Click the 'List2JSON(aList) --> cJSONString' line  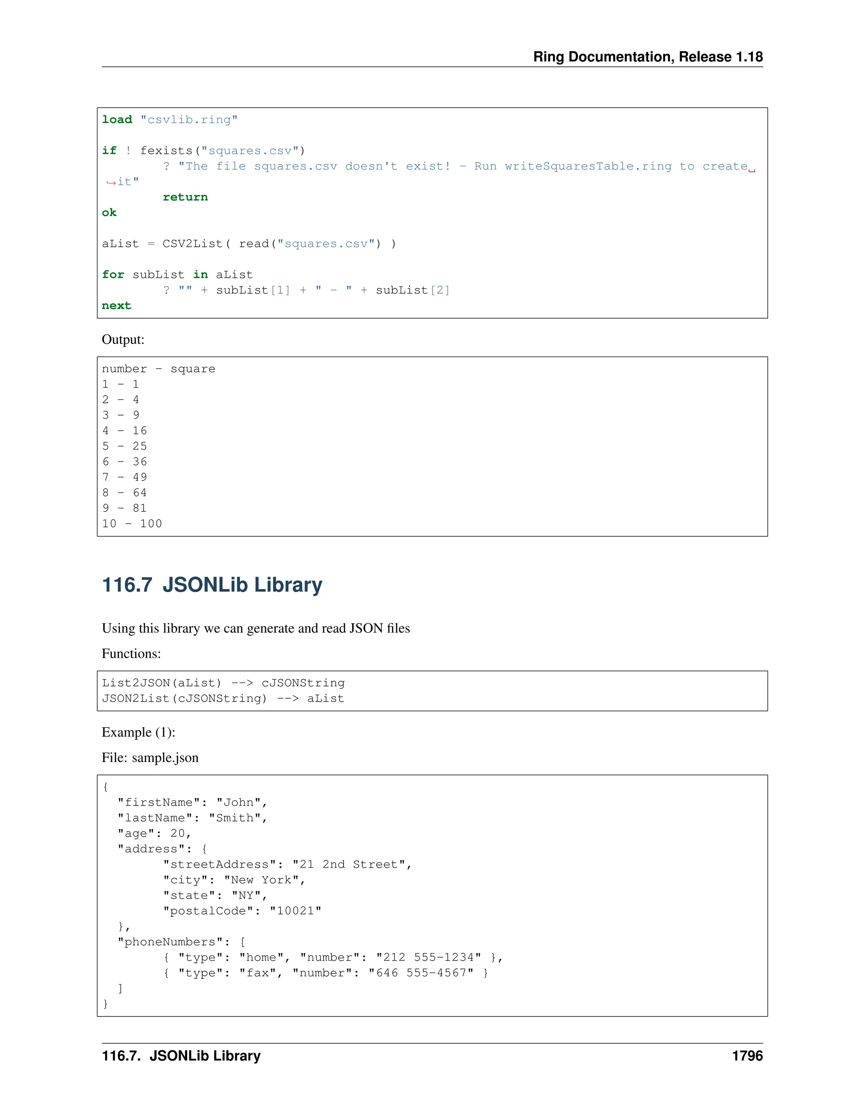click(x=223, y=683)
